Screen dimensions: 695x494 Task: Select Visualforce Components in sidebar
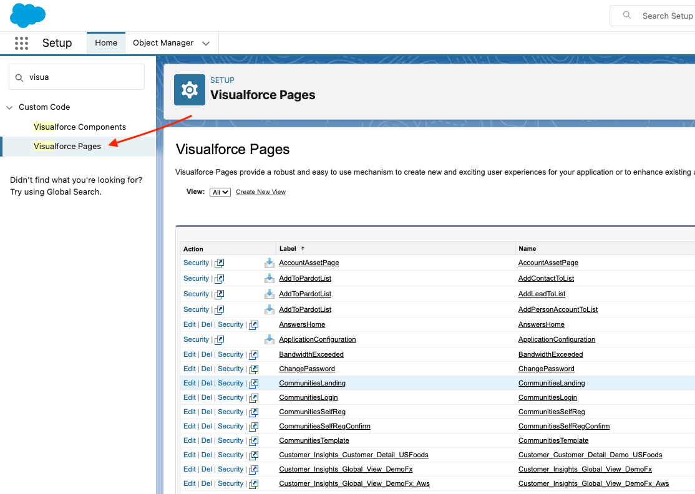click(80, 127)
